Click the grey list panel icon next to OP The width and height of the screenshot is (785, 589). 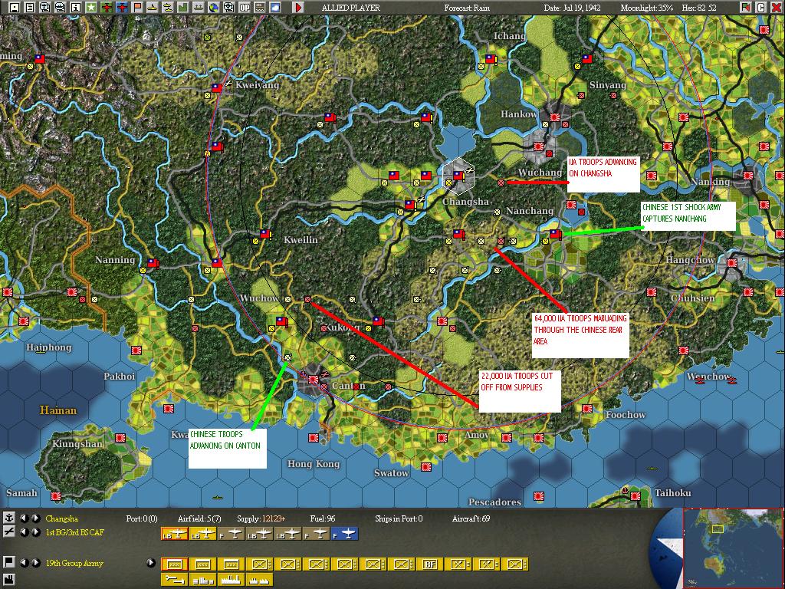[x=259, y=8]
